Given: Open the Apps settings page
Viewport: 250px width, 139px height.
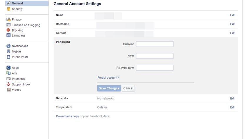Looking at the screenshot, I should point(15,68).
